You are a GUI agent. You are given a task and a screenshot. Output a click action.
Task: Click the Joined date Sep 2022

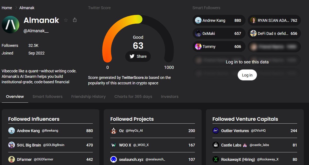[x=36, y=53]
